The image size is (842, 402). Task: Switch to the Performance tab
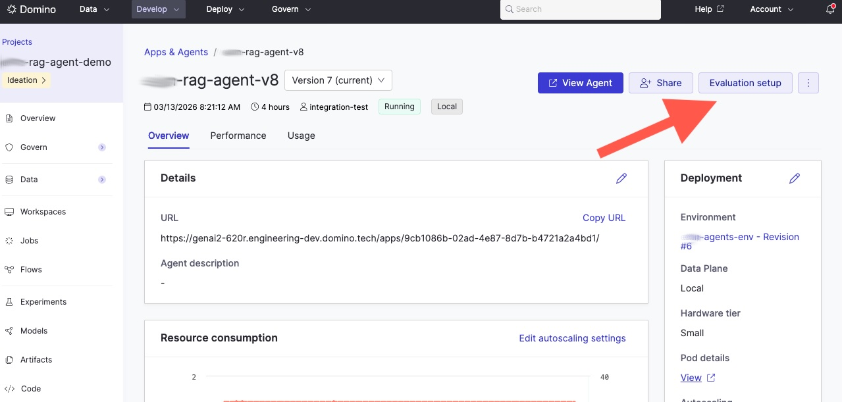click(x=238, y=136)
